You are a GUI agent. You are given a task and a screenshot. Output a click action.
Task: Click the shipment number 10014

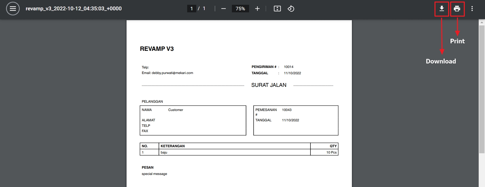[288, 67]
